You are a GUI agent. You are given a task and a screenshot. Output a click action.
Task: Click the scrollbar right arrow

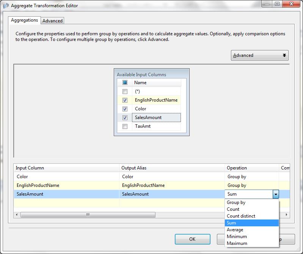coord(287,215)
